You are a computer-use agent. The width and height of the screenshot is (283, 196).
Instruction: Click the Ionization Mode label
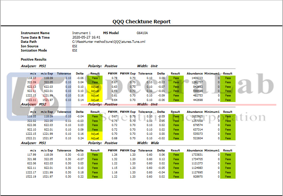pyautogui.click(x=34, y=50)
